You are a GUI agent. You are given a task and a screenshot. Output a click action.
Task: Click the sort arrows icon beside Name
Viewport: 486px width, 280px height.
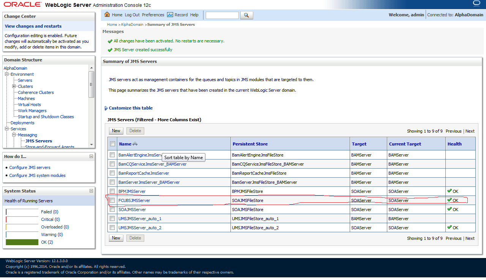[135, 144]
